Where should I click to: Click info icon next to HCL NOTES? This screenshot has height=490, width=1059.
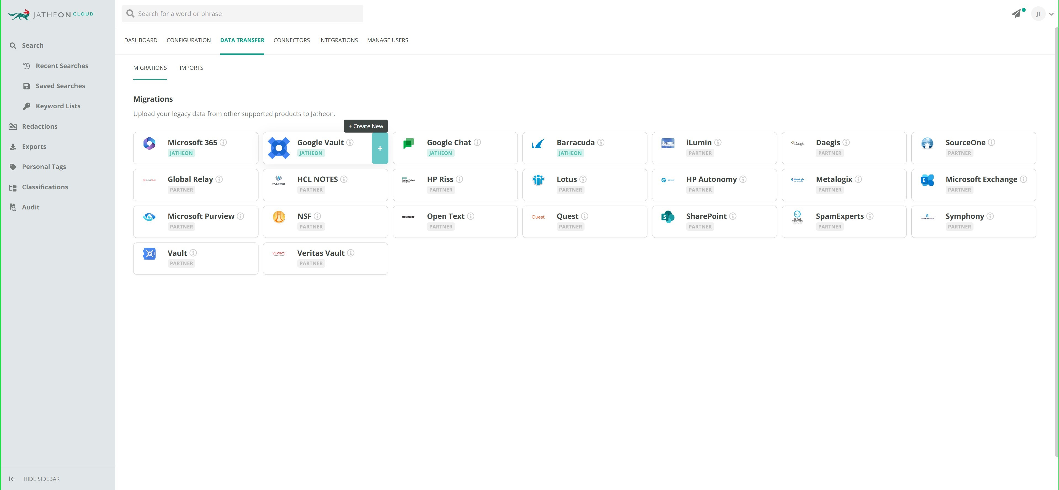pyautogui.click(x=344, y=179)
